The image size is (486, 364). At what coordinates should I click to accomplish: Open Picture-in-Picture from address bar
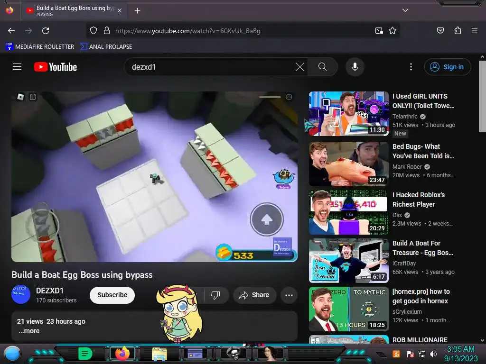click(x=379, y=31)
